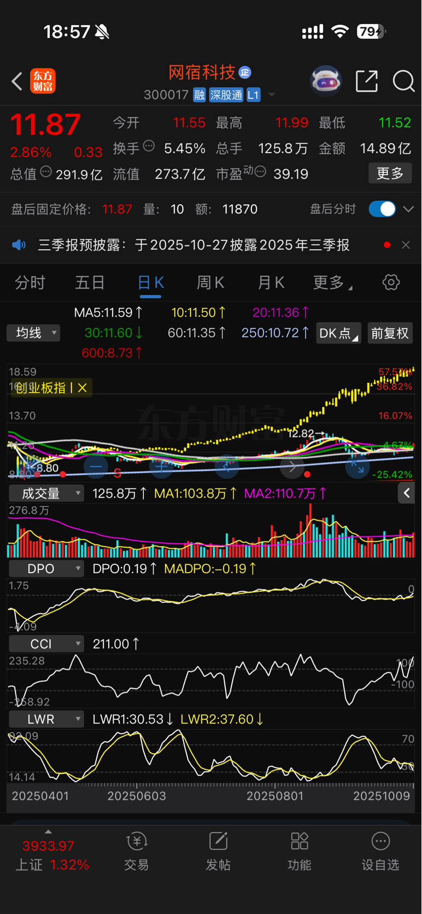Tap the 600:8.73 moving average value
The height and width of the screenshot is (914, 422).
point(112,352)
